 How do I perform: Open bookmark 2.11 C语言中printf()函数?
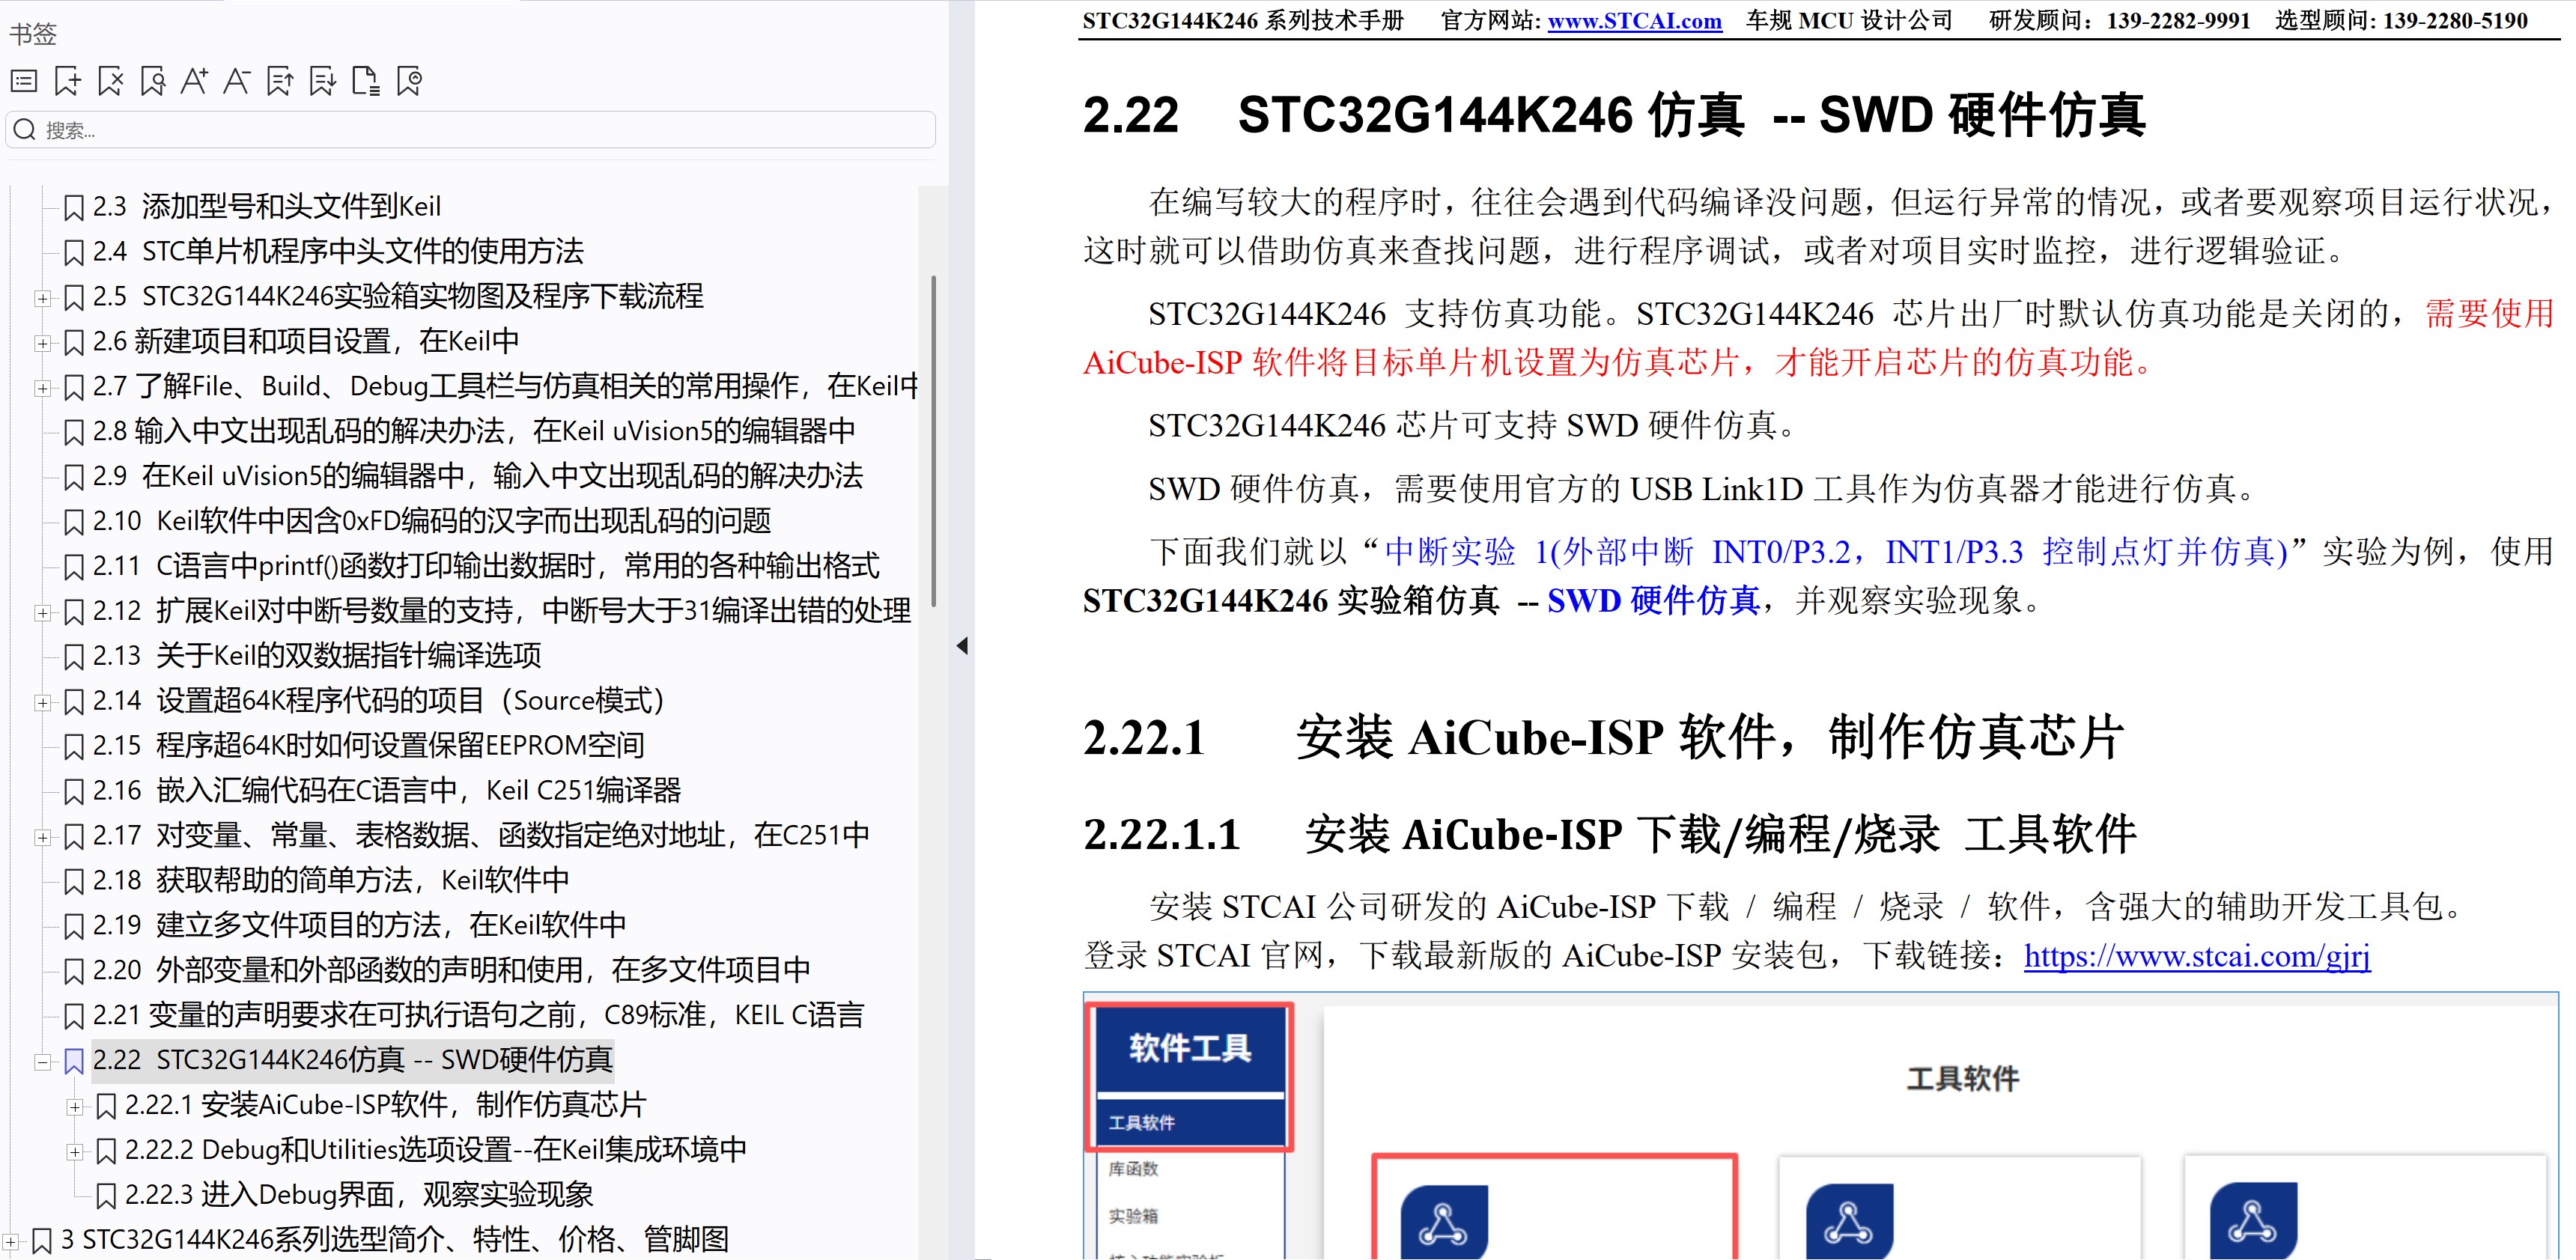click(x=486, y=566)
